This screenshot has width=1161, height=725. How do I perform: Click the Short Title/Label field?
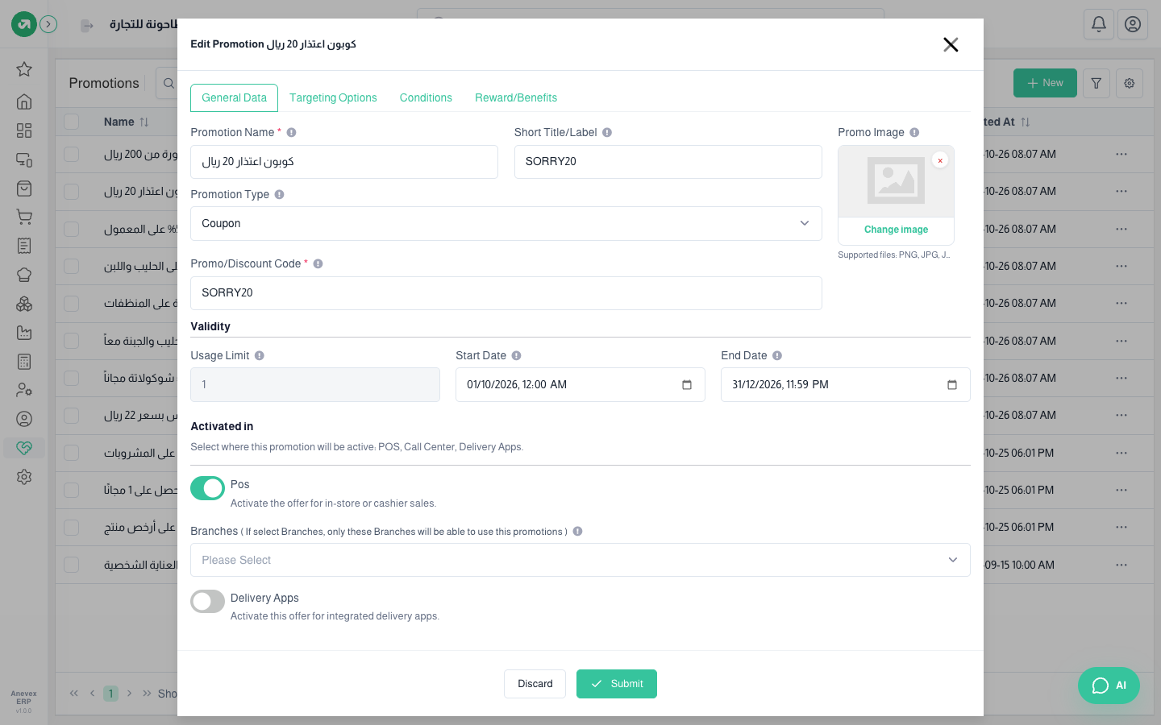click(x=668, y=162)
